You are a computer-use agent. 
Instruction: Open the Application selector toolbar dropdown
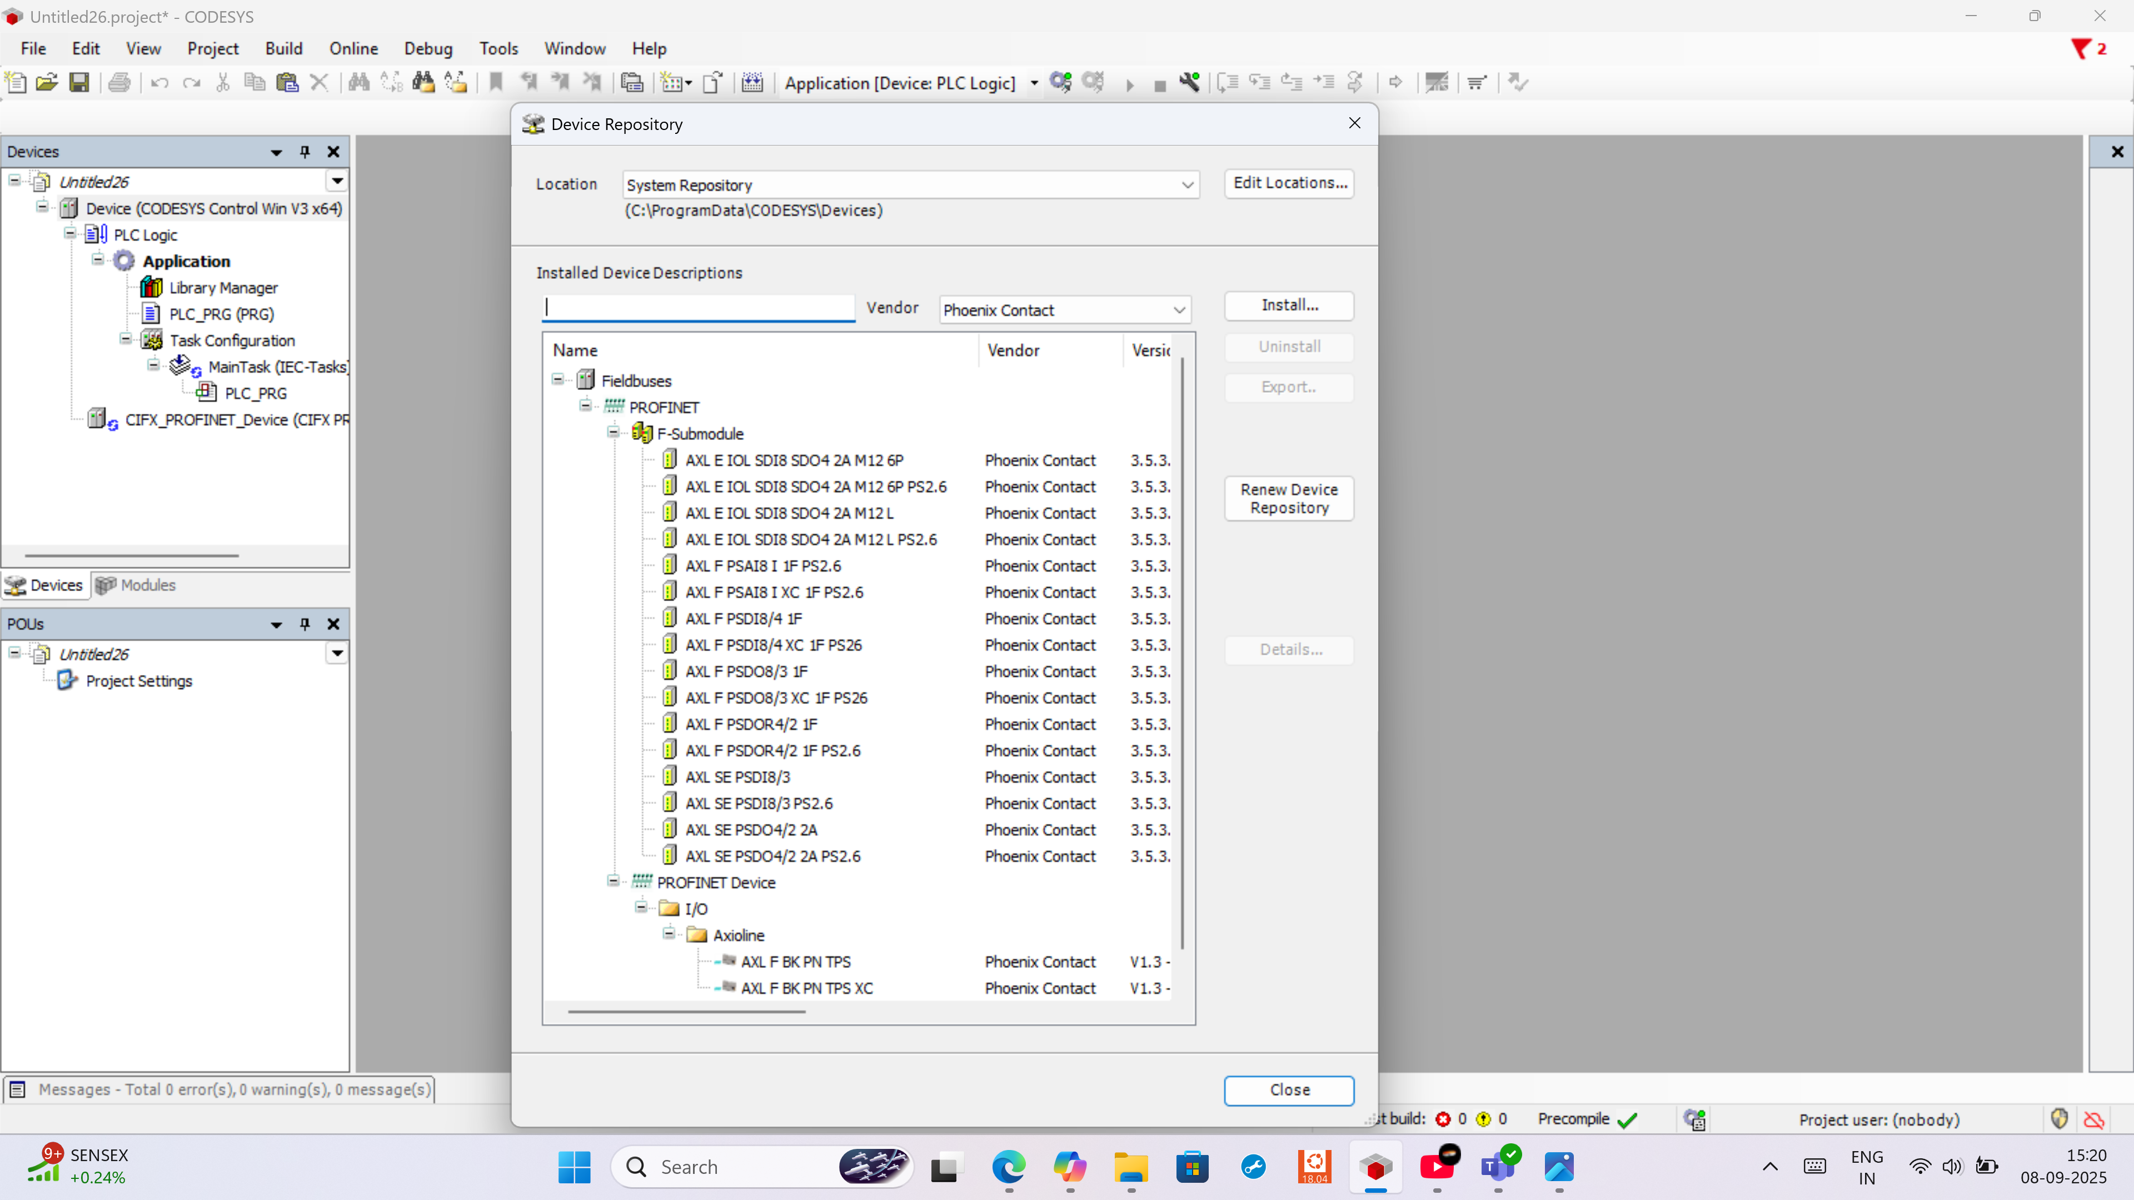(x=1034, y=83)
